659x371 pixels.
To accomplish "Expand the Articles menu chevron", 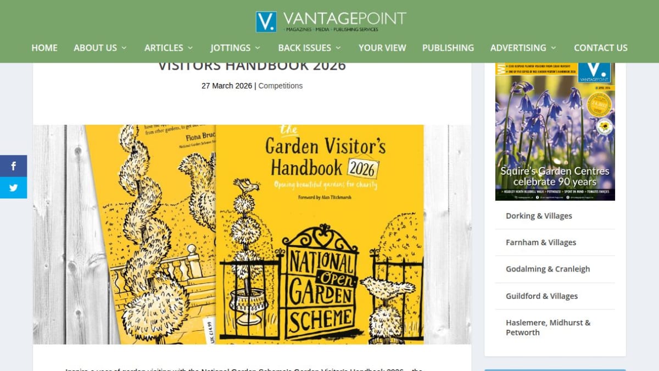I will point(190,48).
